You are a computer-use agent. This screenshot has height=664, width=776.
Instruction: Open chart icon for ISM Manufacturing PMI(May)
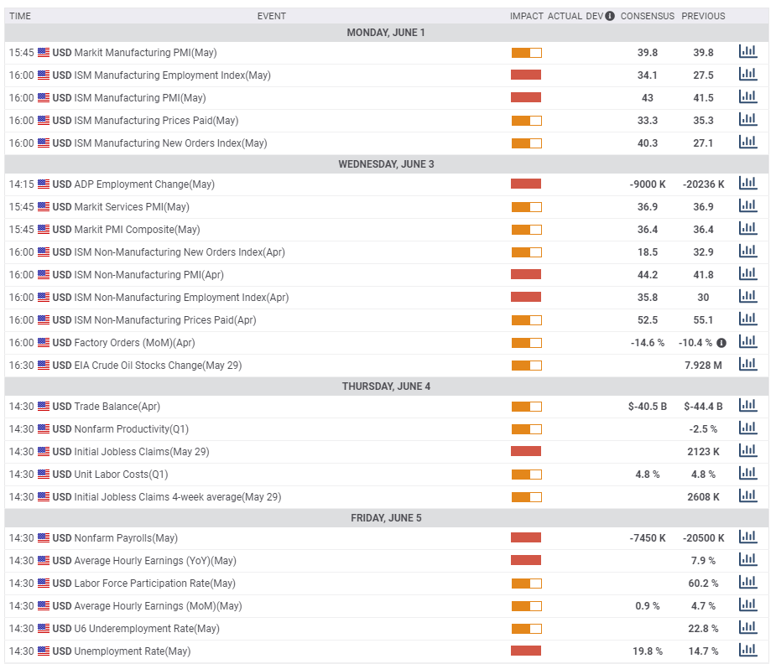[x=747, y=97]
